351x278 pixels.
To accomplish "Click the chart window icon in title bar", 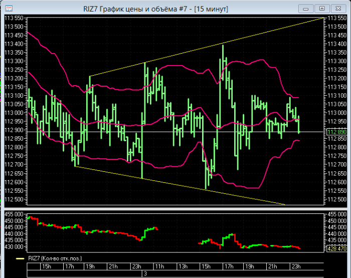I will point(9,9).
